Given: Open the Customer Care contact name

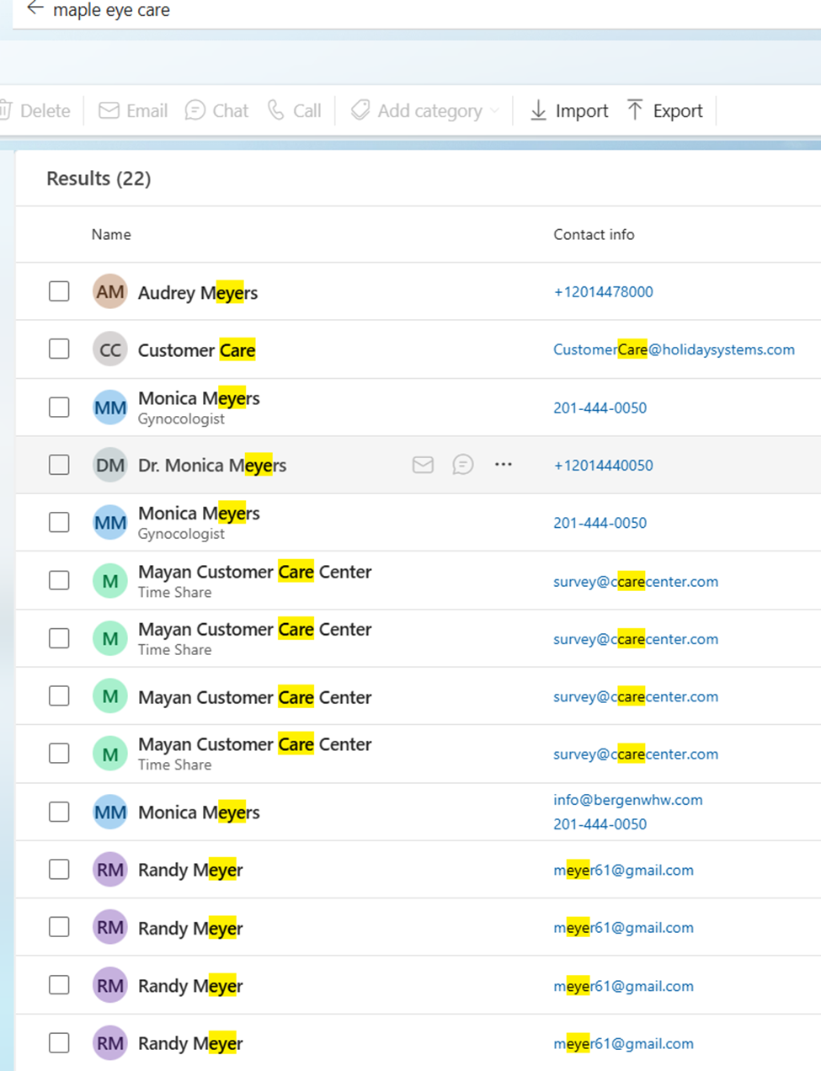Looking at the screenshot, I should 196,349.
